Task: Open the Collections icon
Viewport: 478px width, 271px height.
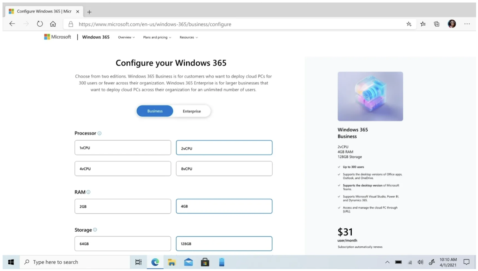Action: click(x=437, y=24)
